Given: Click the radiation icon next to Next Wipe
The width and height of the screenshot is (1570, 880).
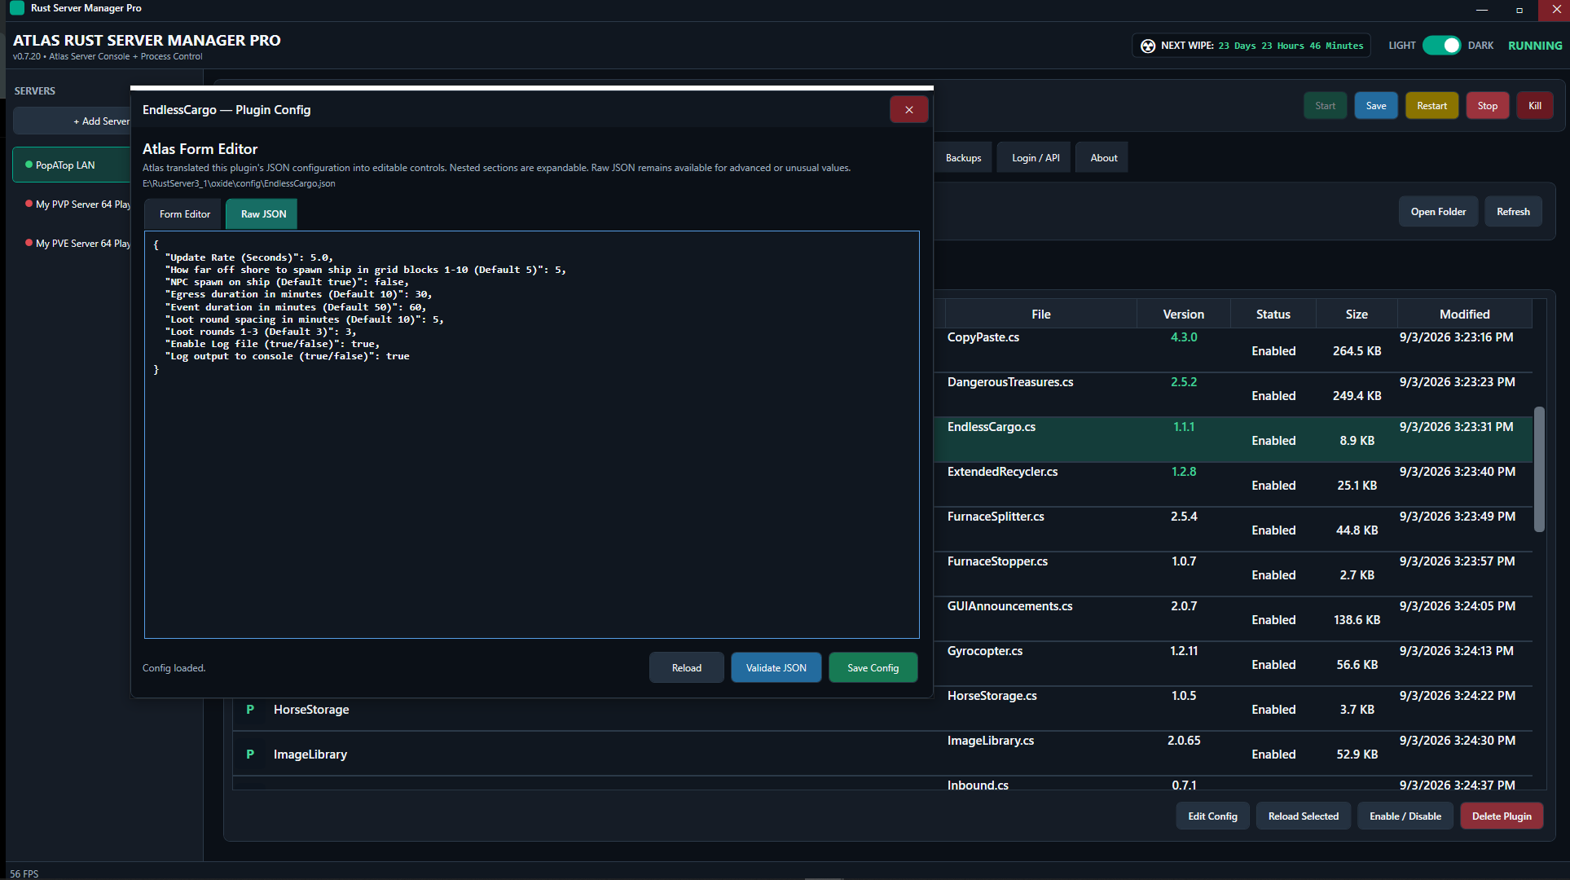Looking at the screenshot, I should coord(1148,46).
